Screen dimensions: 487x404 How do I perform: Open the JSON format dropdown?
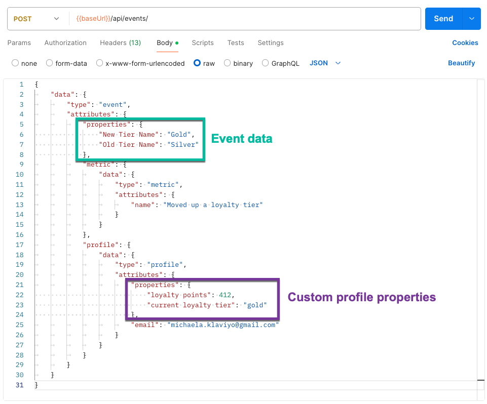[325, 63]
